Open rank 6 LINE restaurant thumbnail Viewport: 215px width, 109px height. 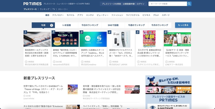point(177,39)
